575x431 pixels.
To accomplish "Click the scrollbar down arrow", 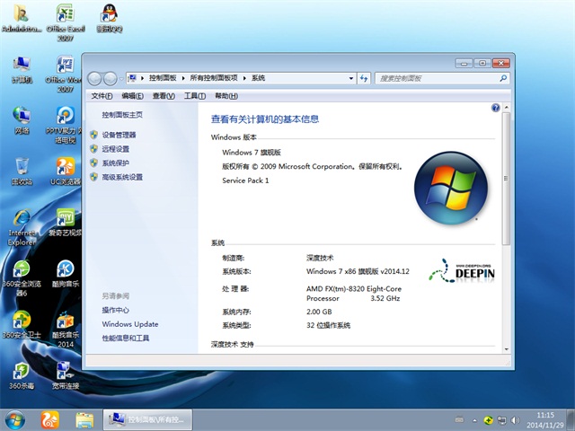I will 507,349.
